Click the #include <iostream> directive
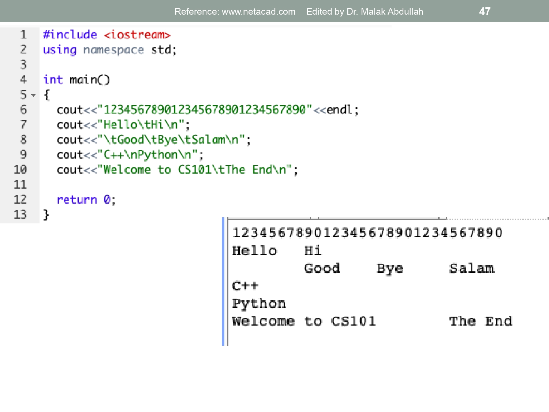This screenshot has width=549, height=412. pyautogui.click(x=107, y=35)
